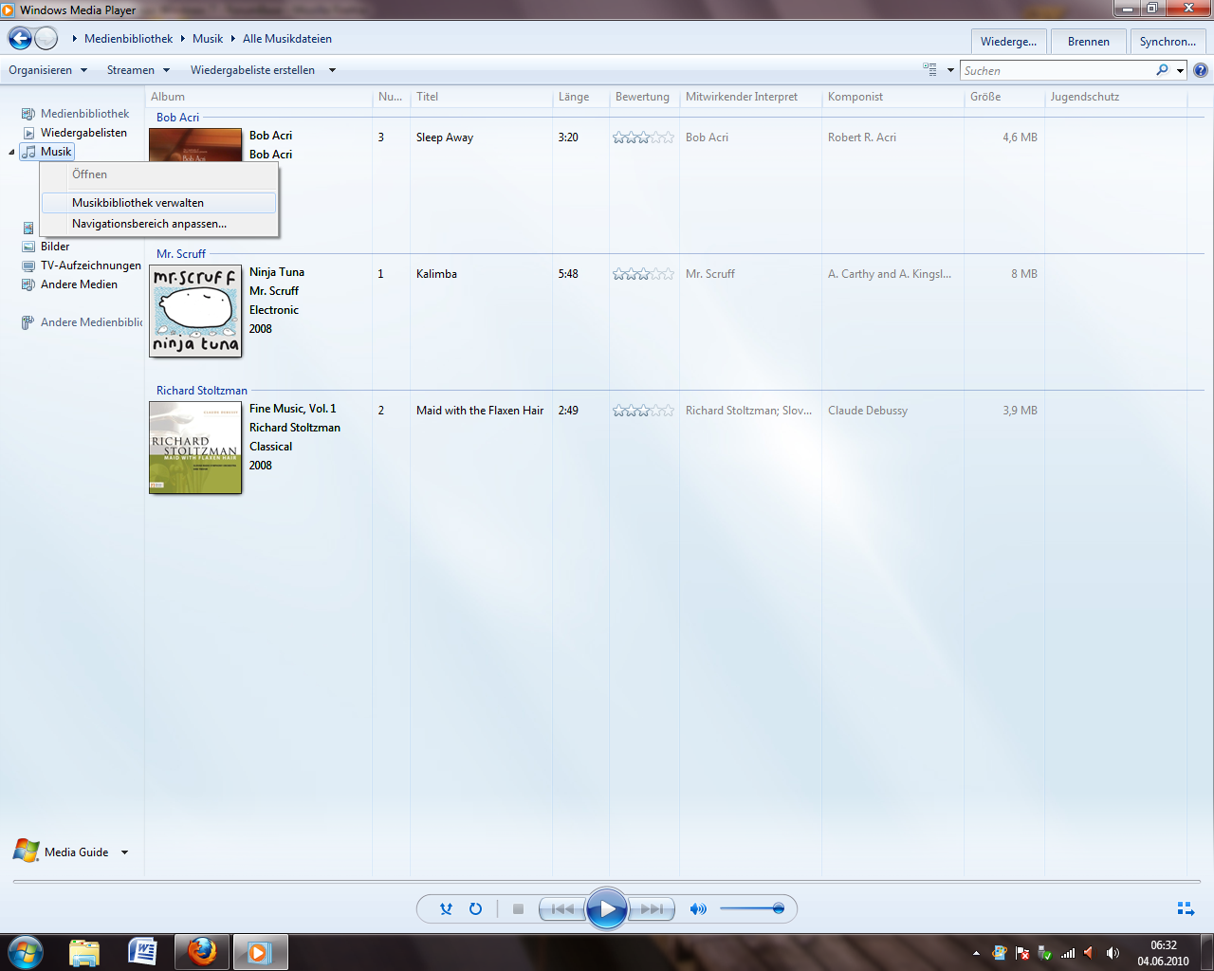Viewport: 1214px width, 971px height.
Task: Expand Wiedergabeliste erstellen dropdown arrow
Action: pyautogui.click(x=332, y=70)
